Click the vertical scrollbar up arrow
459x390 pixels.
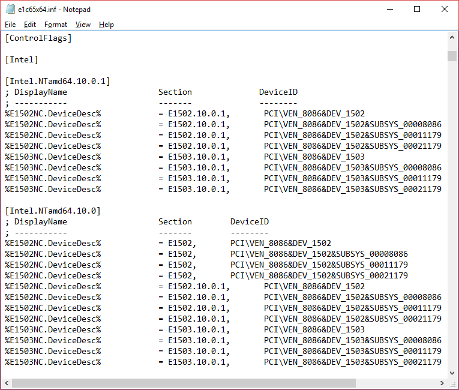(x=452, y=37)
